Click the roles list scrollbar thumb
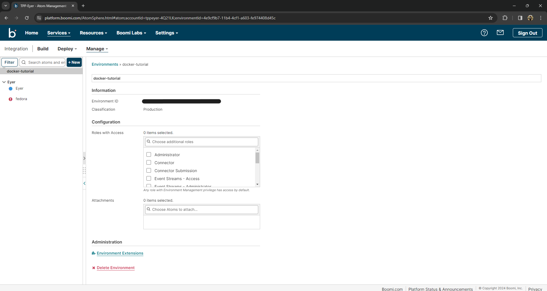This screenshot has width=547, height=291. pos(257,158)
